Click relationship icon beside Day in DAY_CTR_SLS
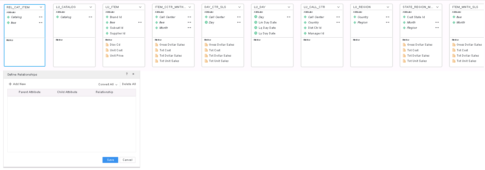Viewport: 485px width, 170px height. click(239, 23)
